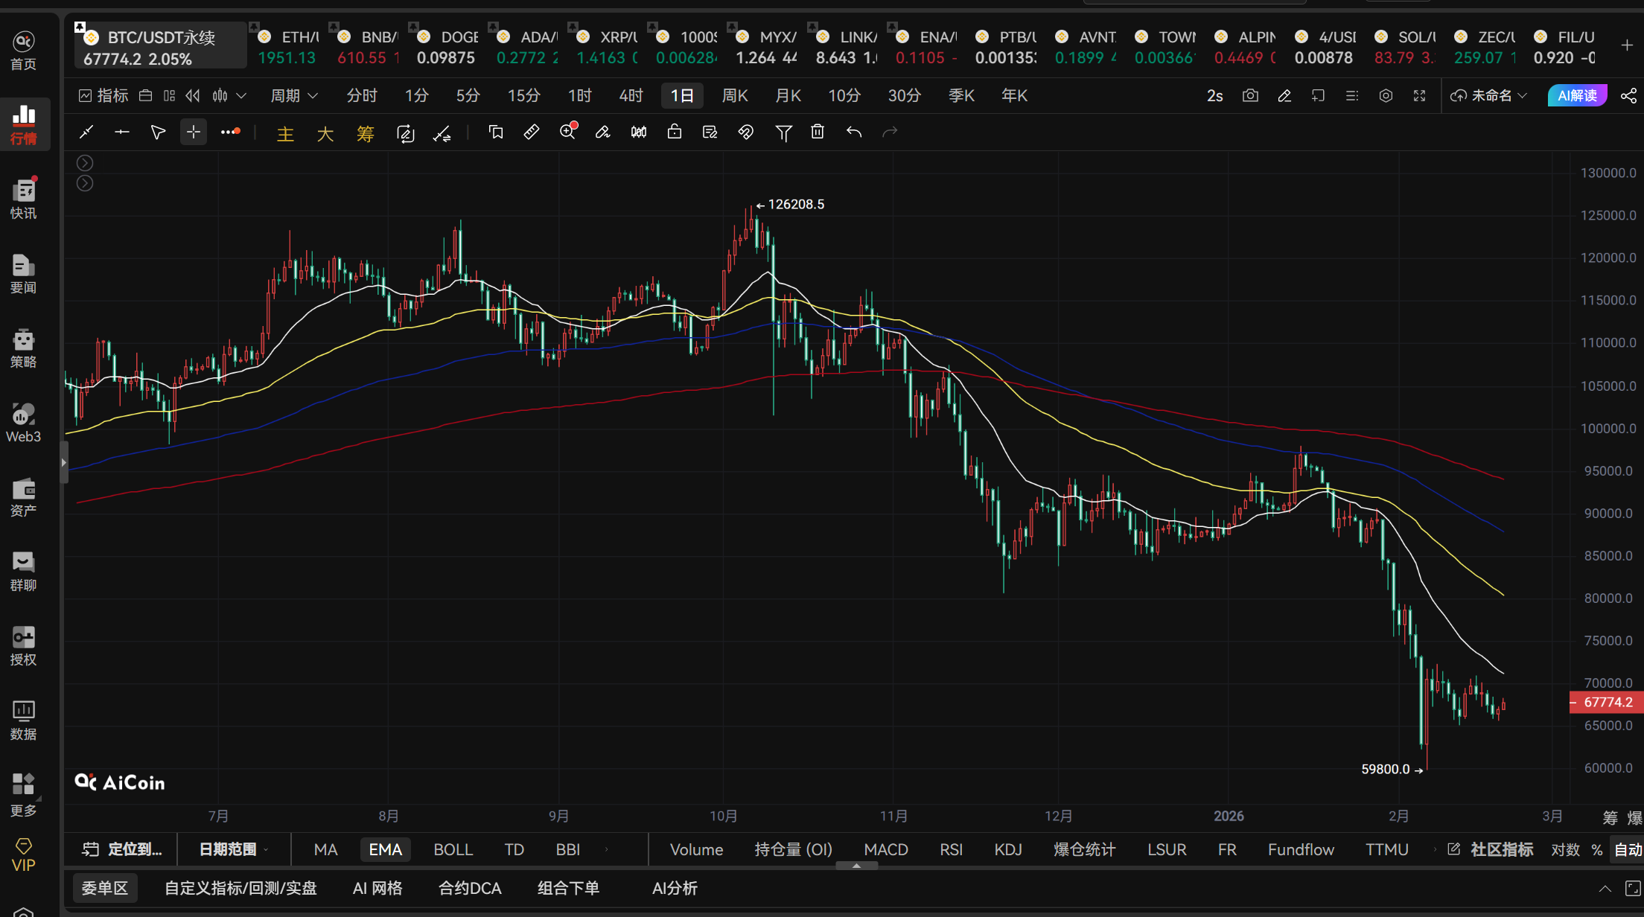This screenshot has height=917, width=1644.
Task: Click the magnet snap tool icon
Action: 745,132
